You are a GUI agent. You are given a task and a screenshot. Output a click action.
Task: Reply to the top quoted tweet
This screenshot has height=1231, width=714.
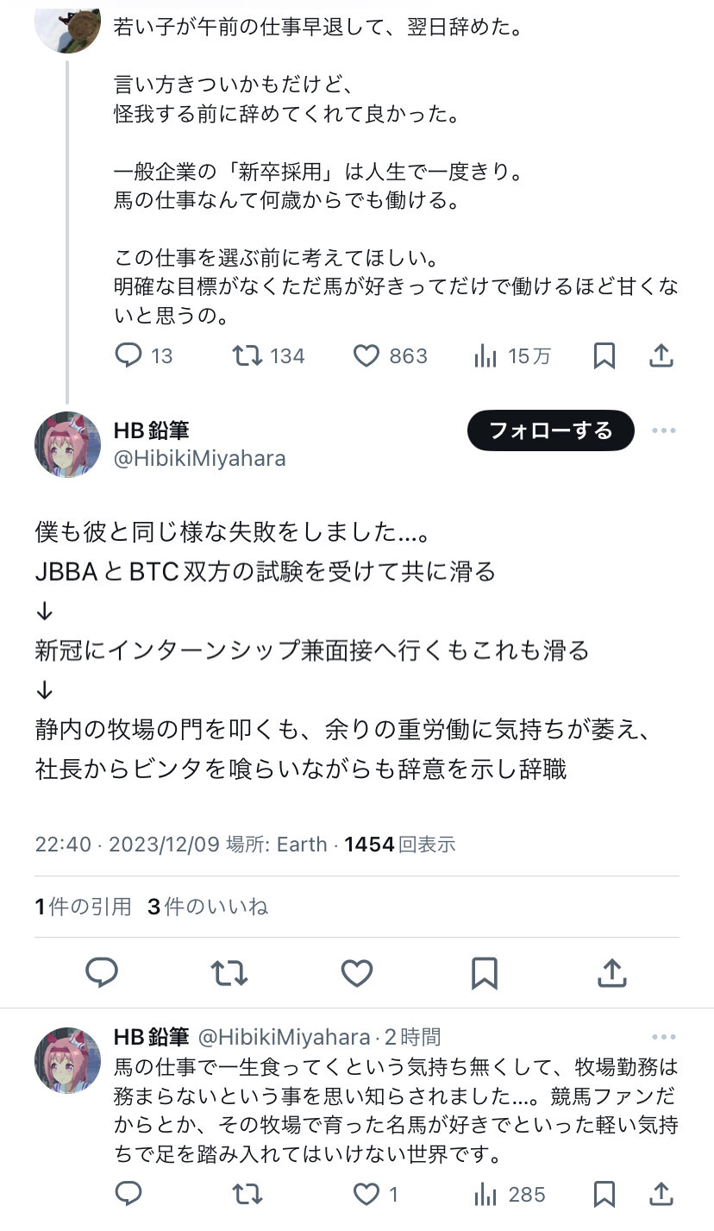tap(128, 355)
